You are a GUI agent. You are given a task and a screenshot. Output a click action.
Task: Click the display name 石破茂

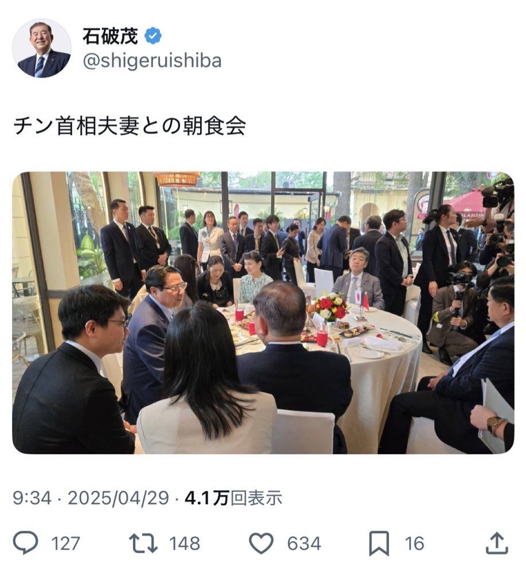click(x=111, y=36)
